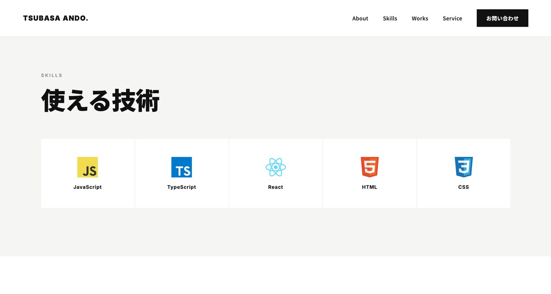Click the SKILLS section eyebrow text
Viewport: 551px width, 294px height.
pyautogui.click(x=52, y=75)
